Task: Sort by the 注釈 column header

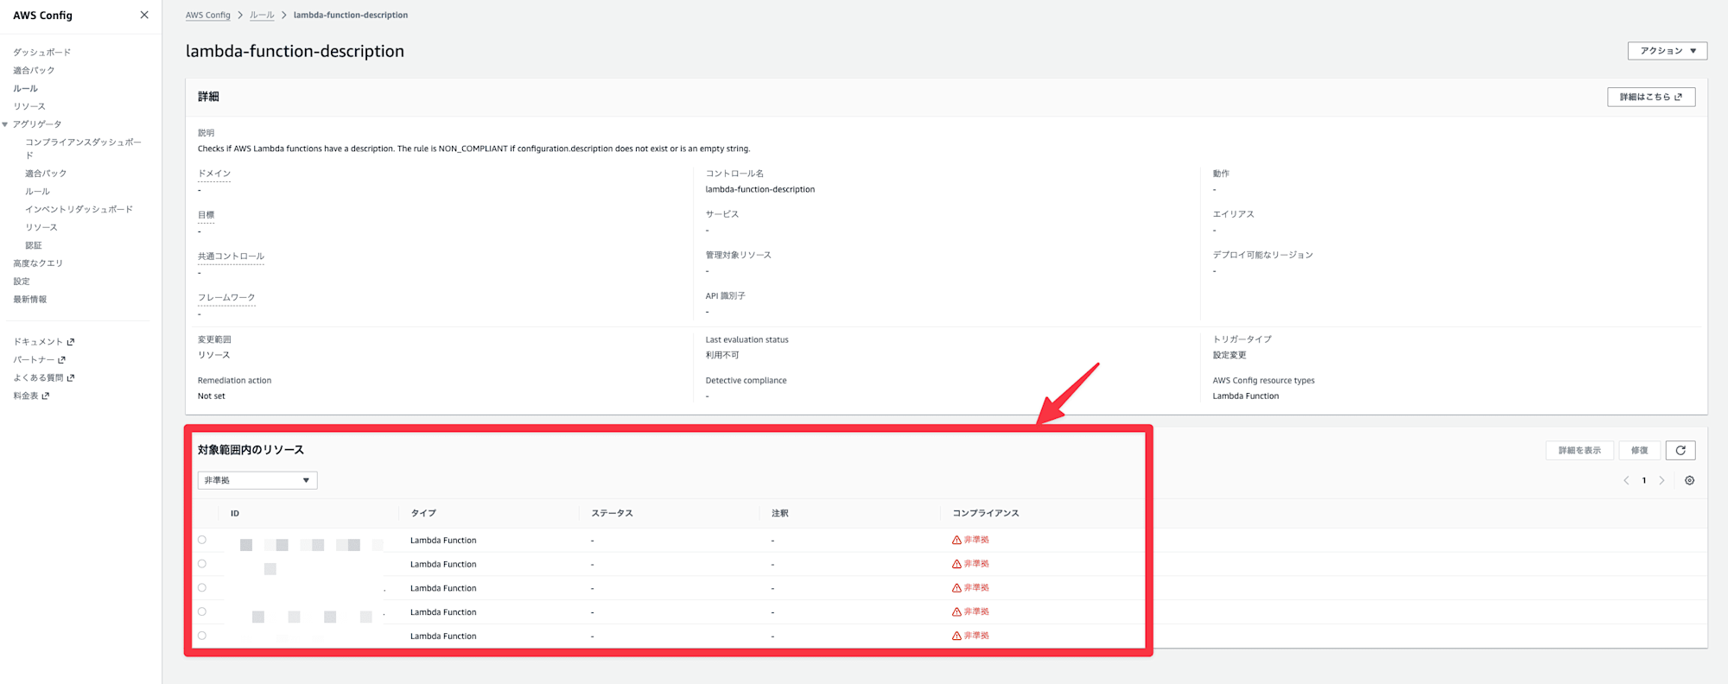Action: point(779,514)
